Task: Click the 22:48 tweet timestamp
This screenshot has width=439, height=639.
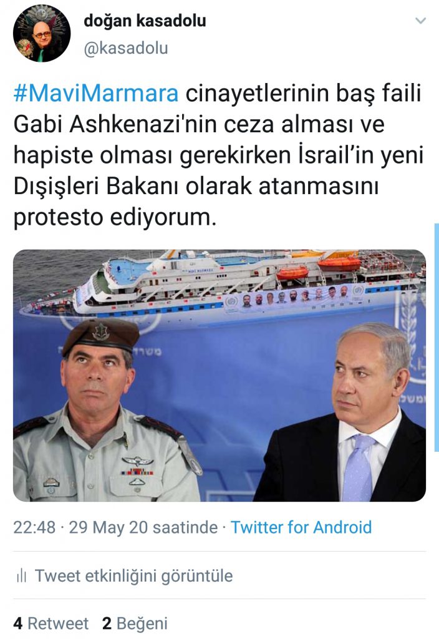Action: (x=34, y=527)
